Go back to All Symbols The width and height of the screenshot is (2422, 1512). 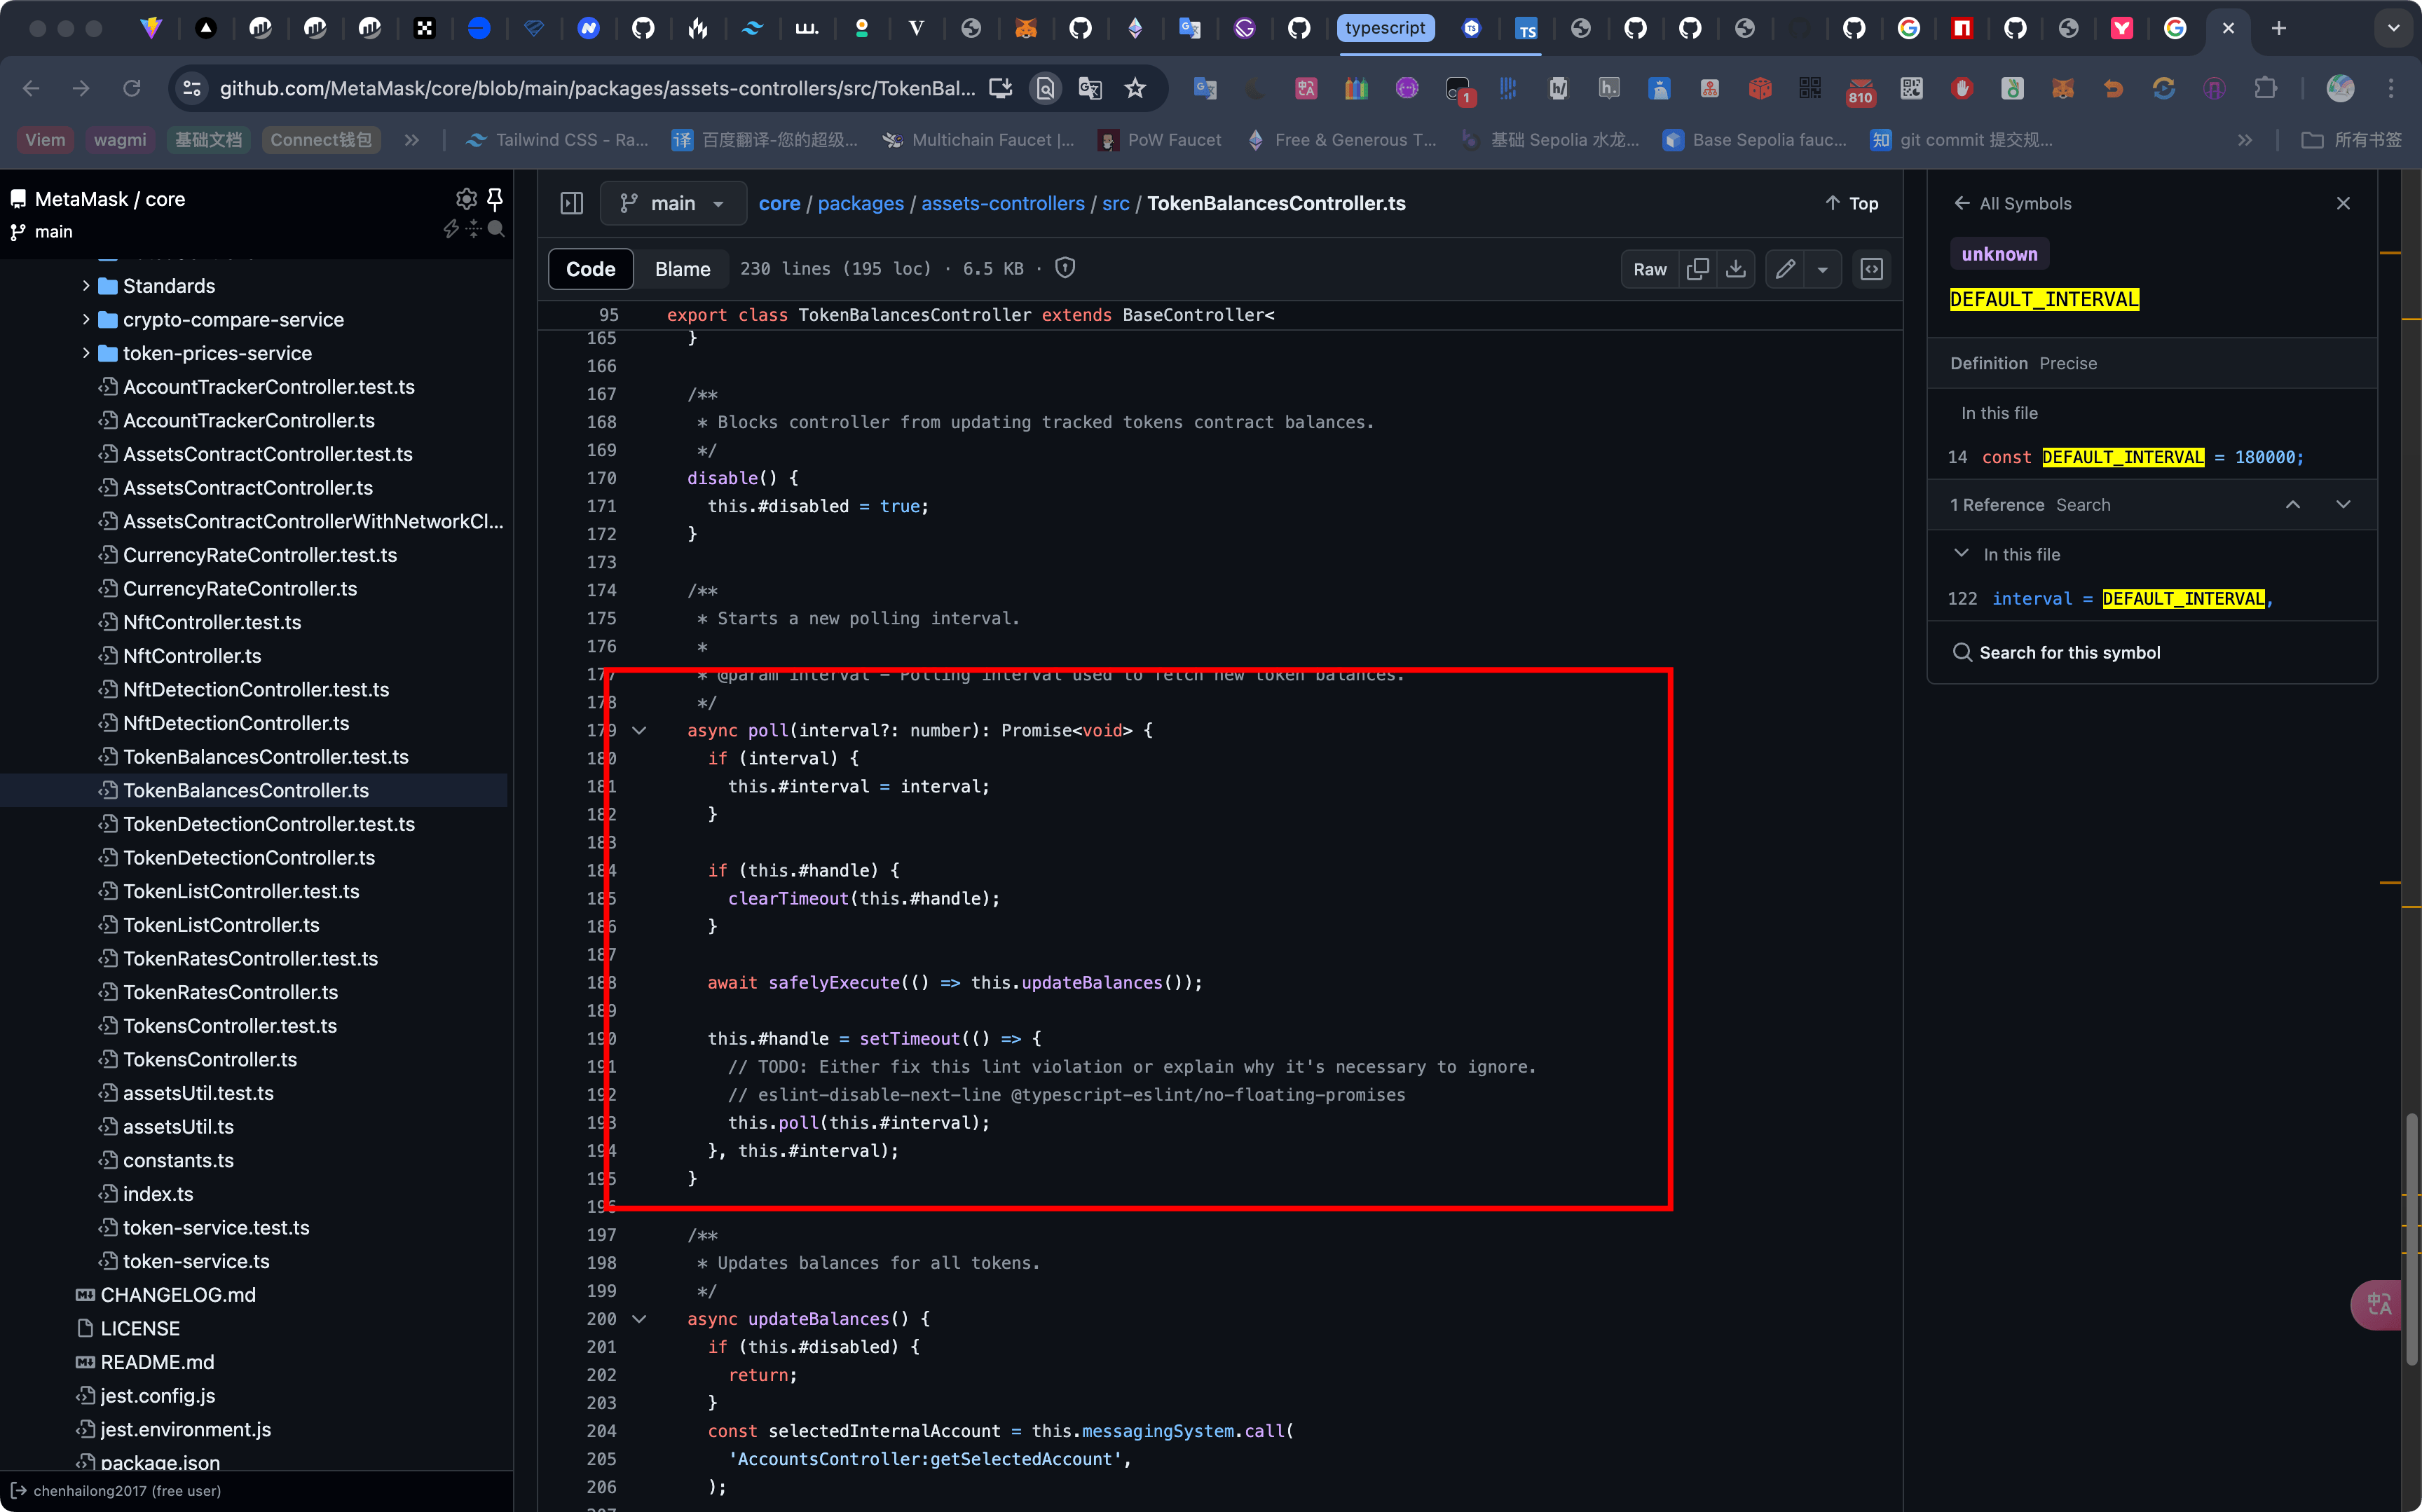pos(2012,204)
